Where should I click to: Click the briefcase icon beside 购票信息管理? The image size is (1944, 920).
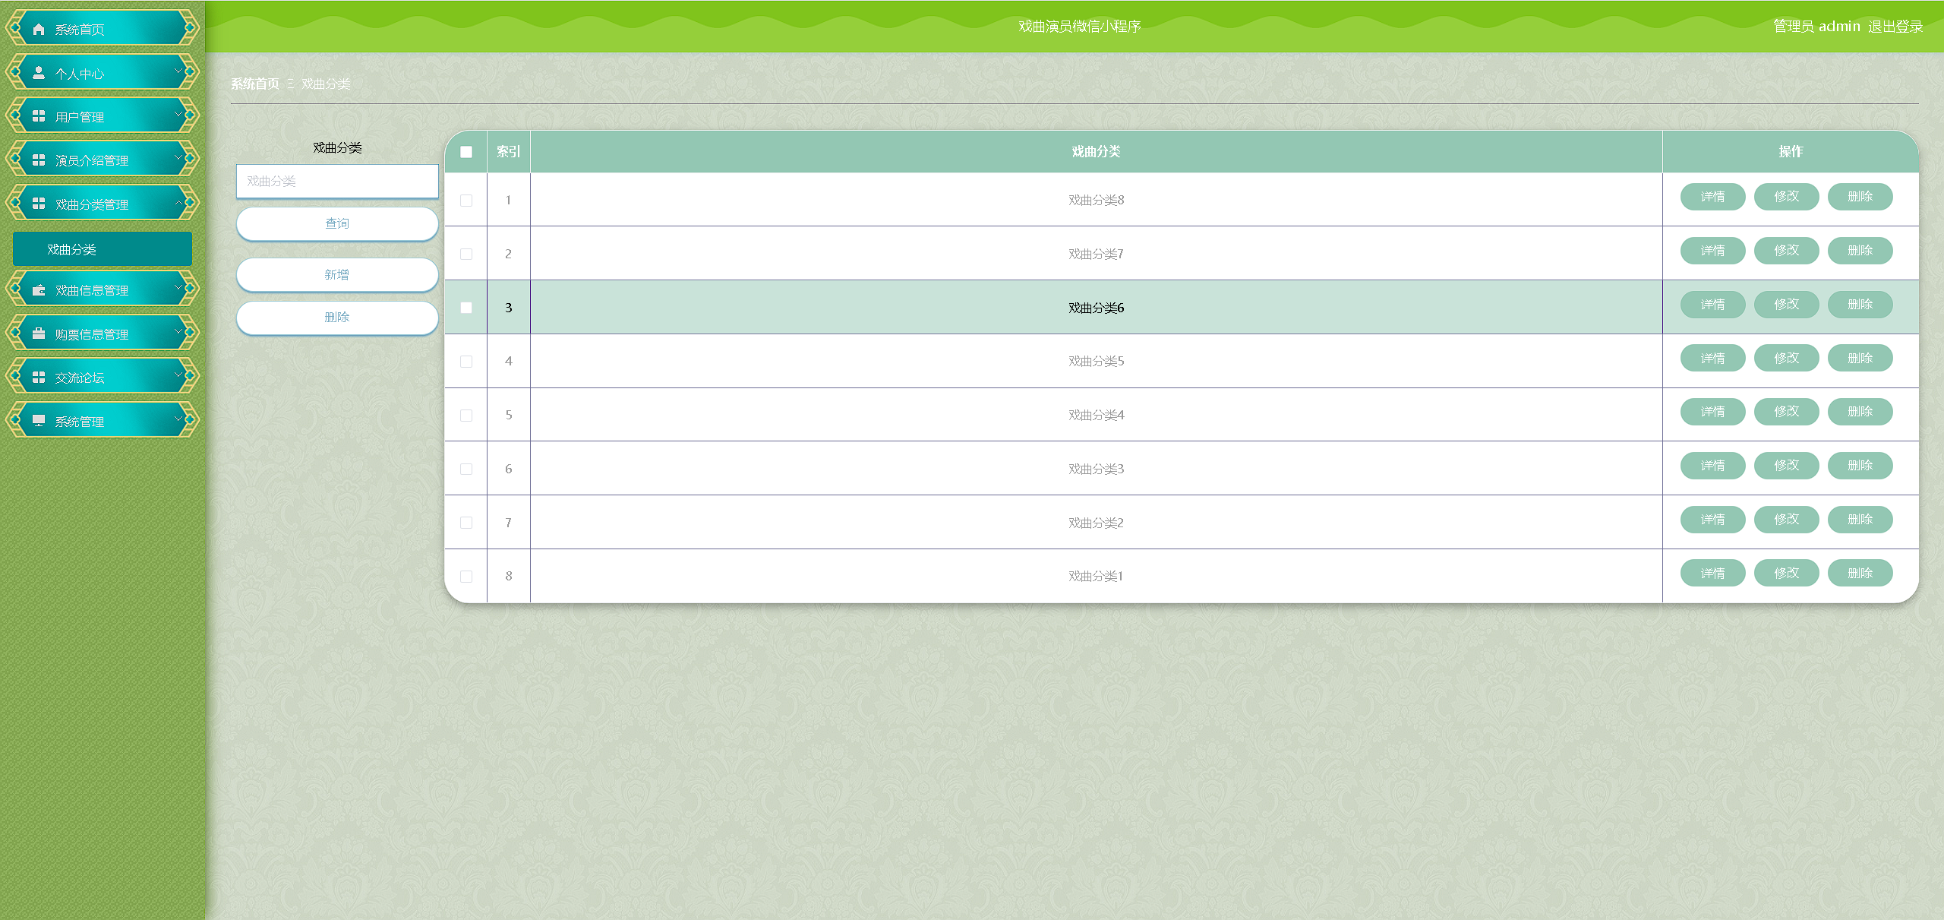[x=39, y=334]
